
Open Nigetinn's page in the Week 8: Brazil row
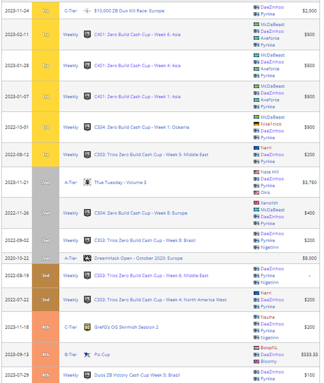click(x=269, y=247)
